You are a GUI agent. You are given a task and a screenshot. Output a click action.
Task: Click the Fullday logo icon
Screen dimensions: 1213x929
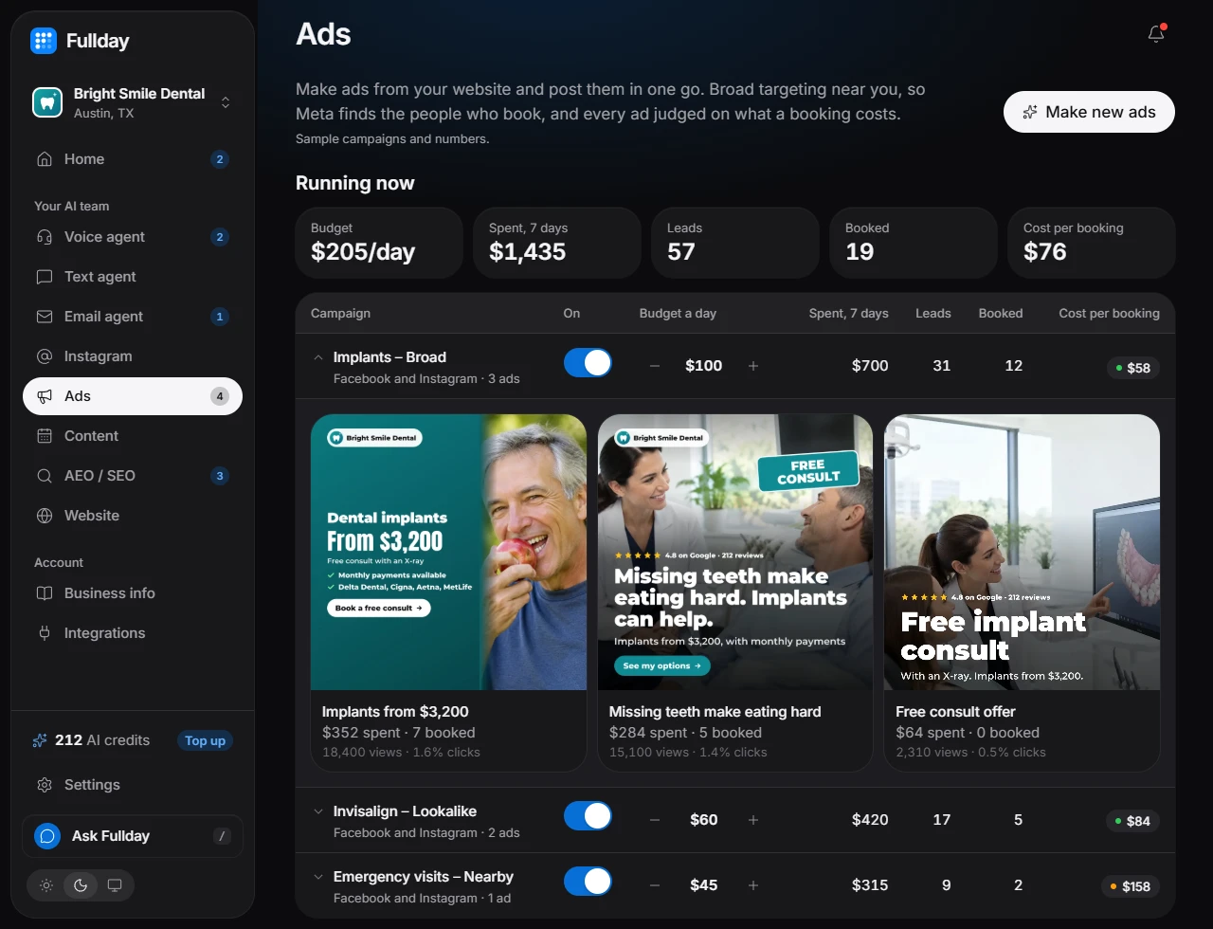[44, 41]
